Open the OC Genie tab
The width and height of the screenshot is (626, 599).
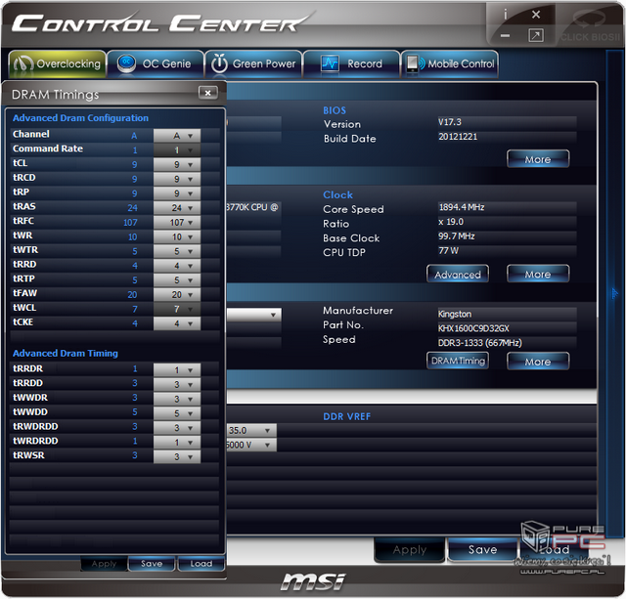(x=156, y=64)
